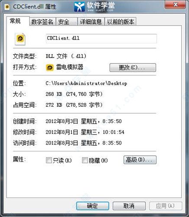Click the 应用(A) button
Screen dimensions: 189x217
pyautogui.click(x=166, y=206)
